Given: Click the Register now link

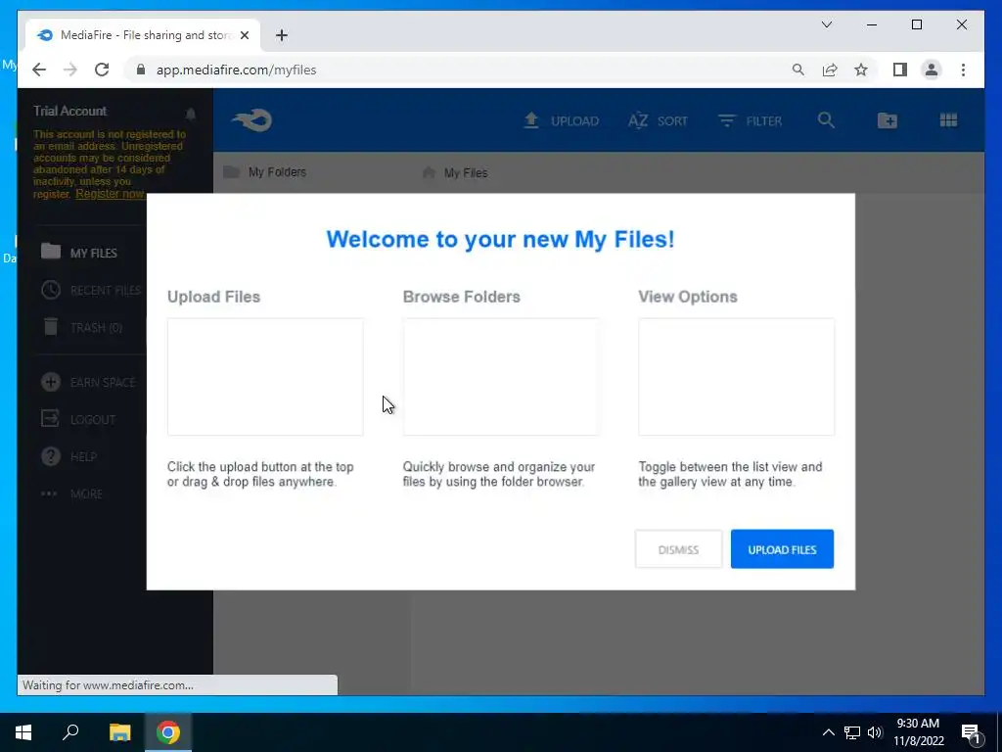Looking at the screenshot, I should point(110,194).
